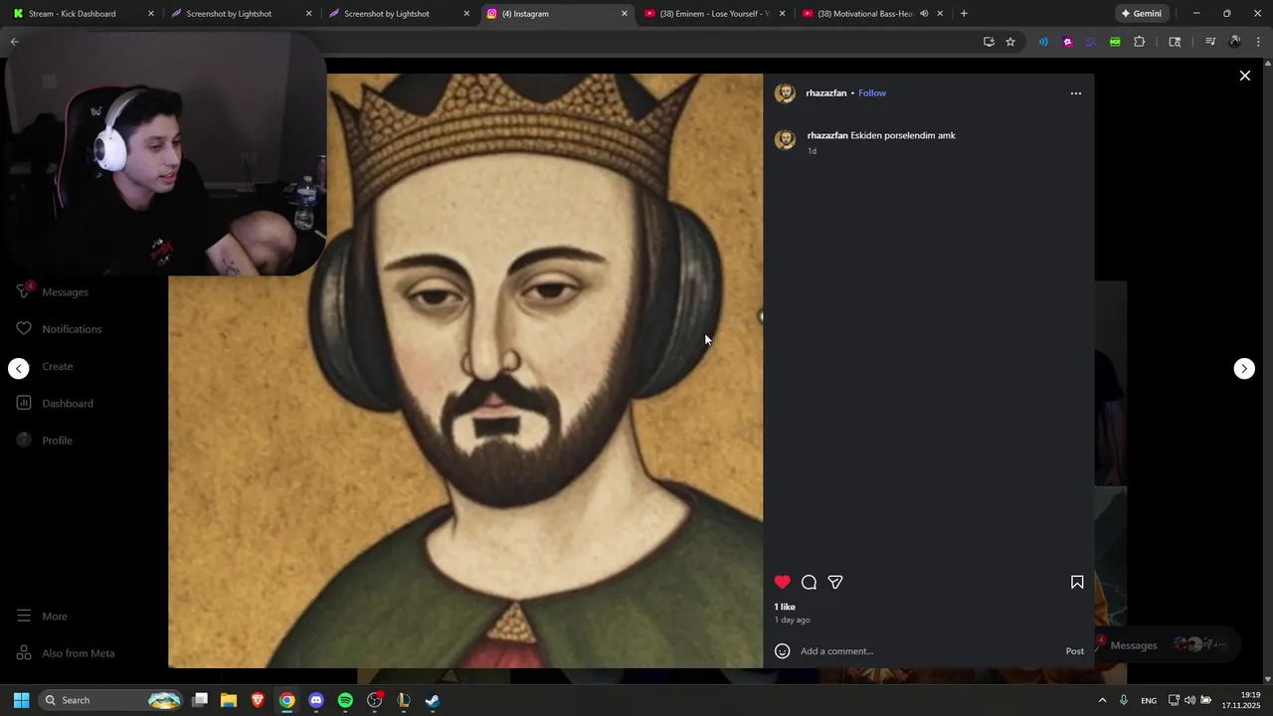This screenshot has height=716, width=1273.
Task: Mute the Motivational Bass tab audio
Action: pos(924,14)
